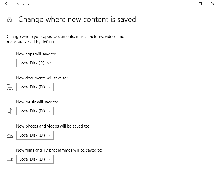Maximize the Settings window
This screenshot has height=169, width=219.
[200, 4]
